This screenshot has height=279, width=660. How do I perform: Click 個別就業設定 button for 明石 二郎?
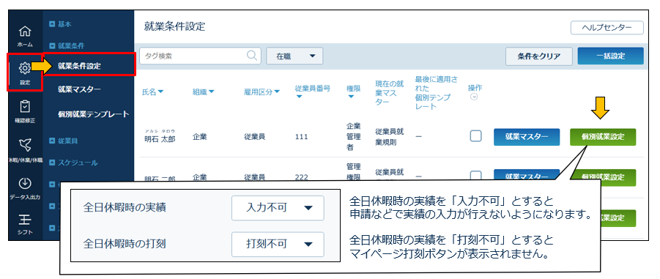(603, 177)
